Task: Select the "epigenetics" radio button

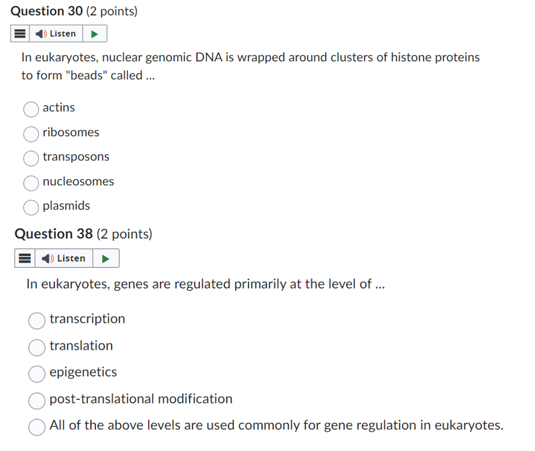Action: coord(37,374)
